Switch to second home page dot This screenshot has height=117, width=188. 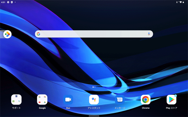click(x=95, y=87)
